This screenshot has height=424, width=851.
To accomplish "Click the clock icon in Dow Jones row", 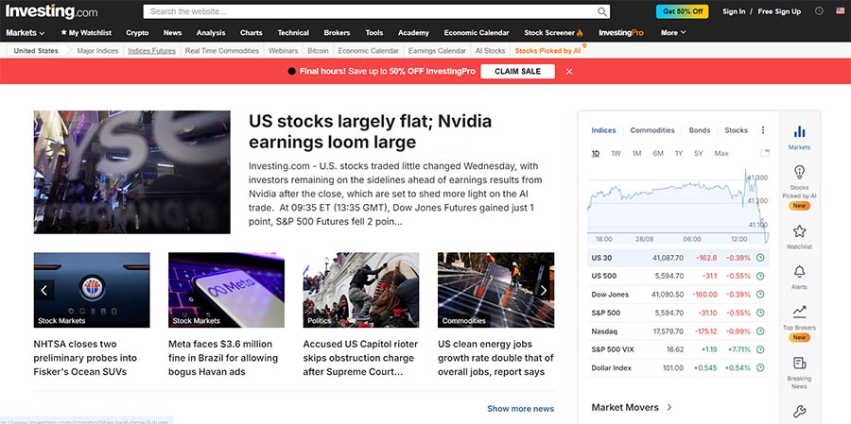I will (760, 295).
